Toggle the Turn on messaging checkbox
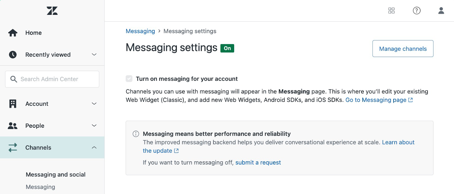The width and height of the screenshot is (454, 194). coord(129,79)
